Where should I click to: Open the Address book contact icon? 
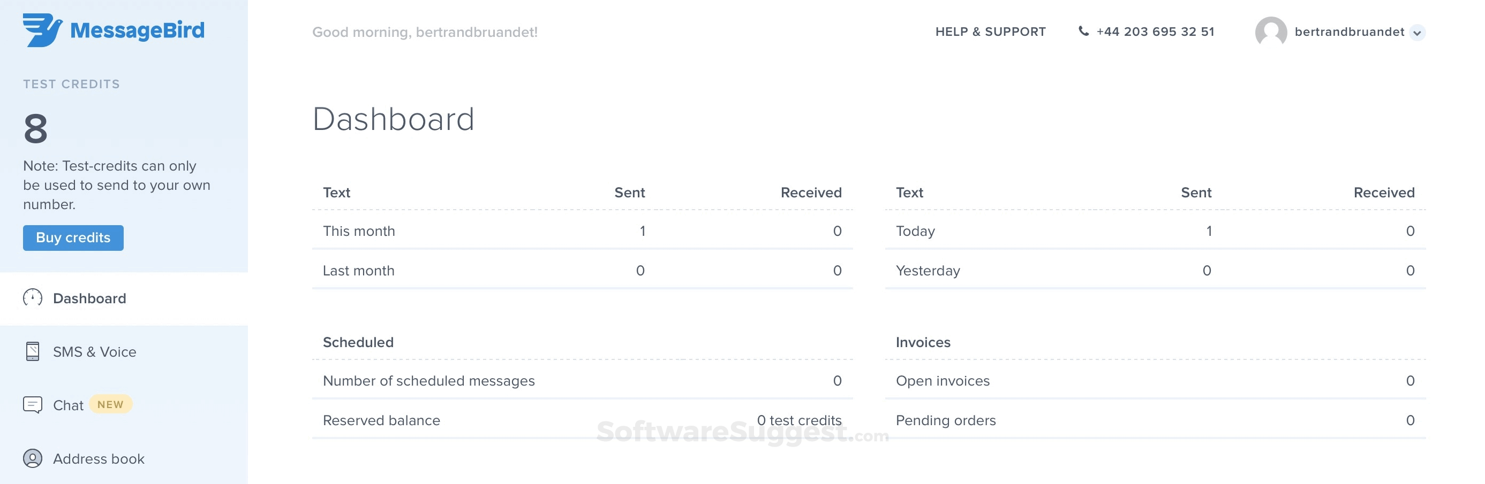tap(33, 459)
